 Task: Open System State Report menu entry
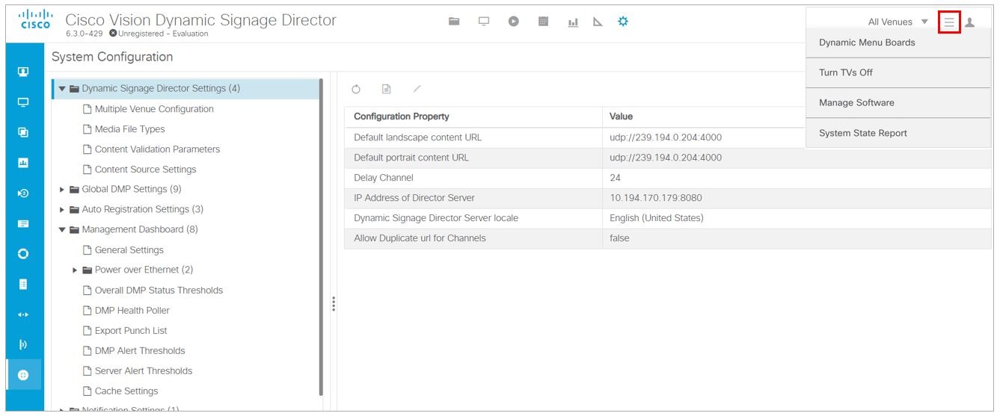[862, 133]
